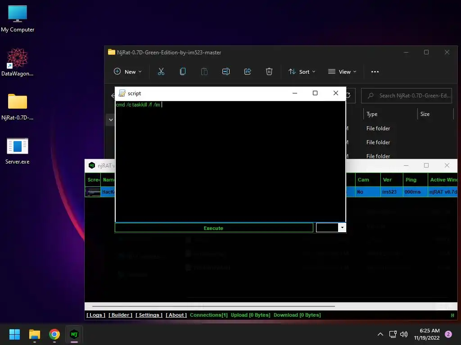
Task: Select the DataWagon desktop shortcut
Action: tap(18, 62)
